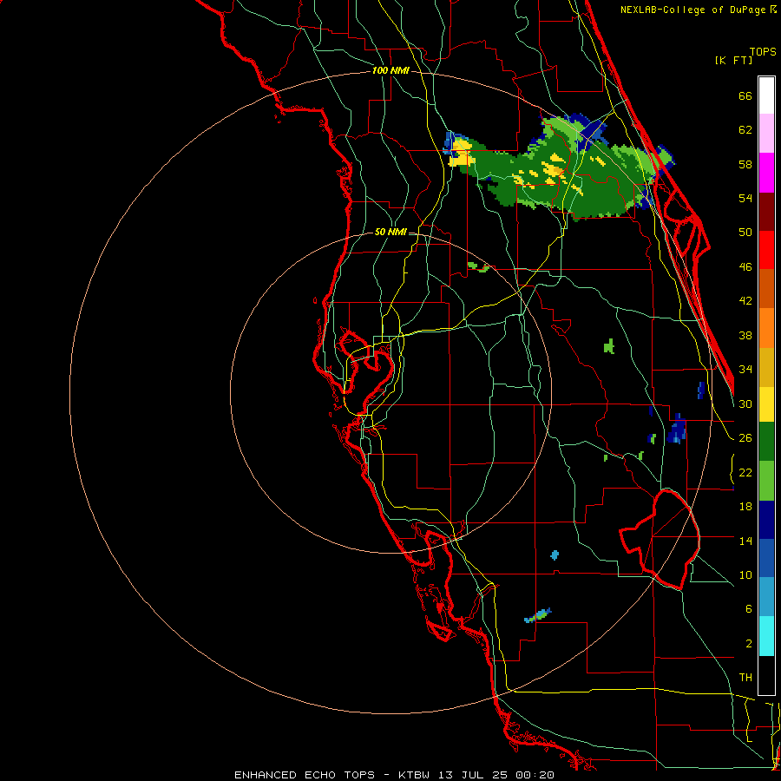The height and width of the screenshot is (781, 781).
Task: Click the cyan swatch between 2 and 6
Action: (766, 636)
